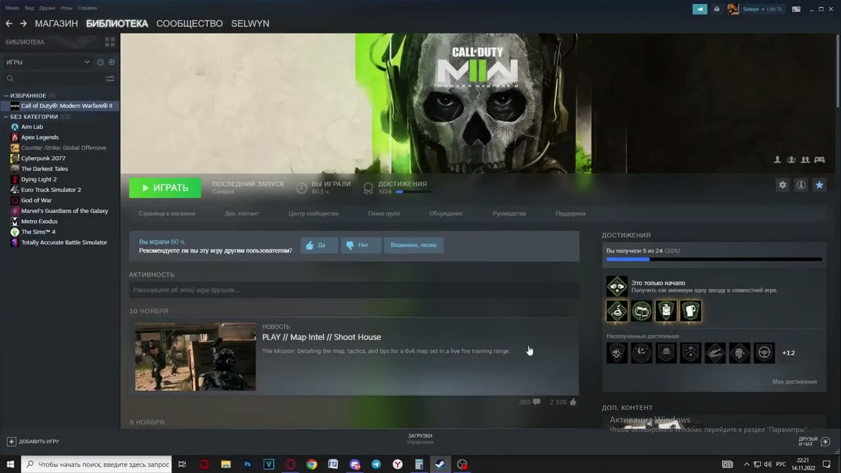Screen dimensions: 841x473
Task: Open SELWYN profile tab
Action: (x=250, y=24)
